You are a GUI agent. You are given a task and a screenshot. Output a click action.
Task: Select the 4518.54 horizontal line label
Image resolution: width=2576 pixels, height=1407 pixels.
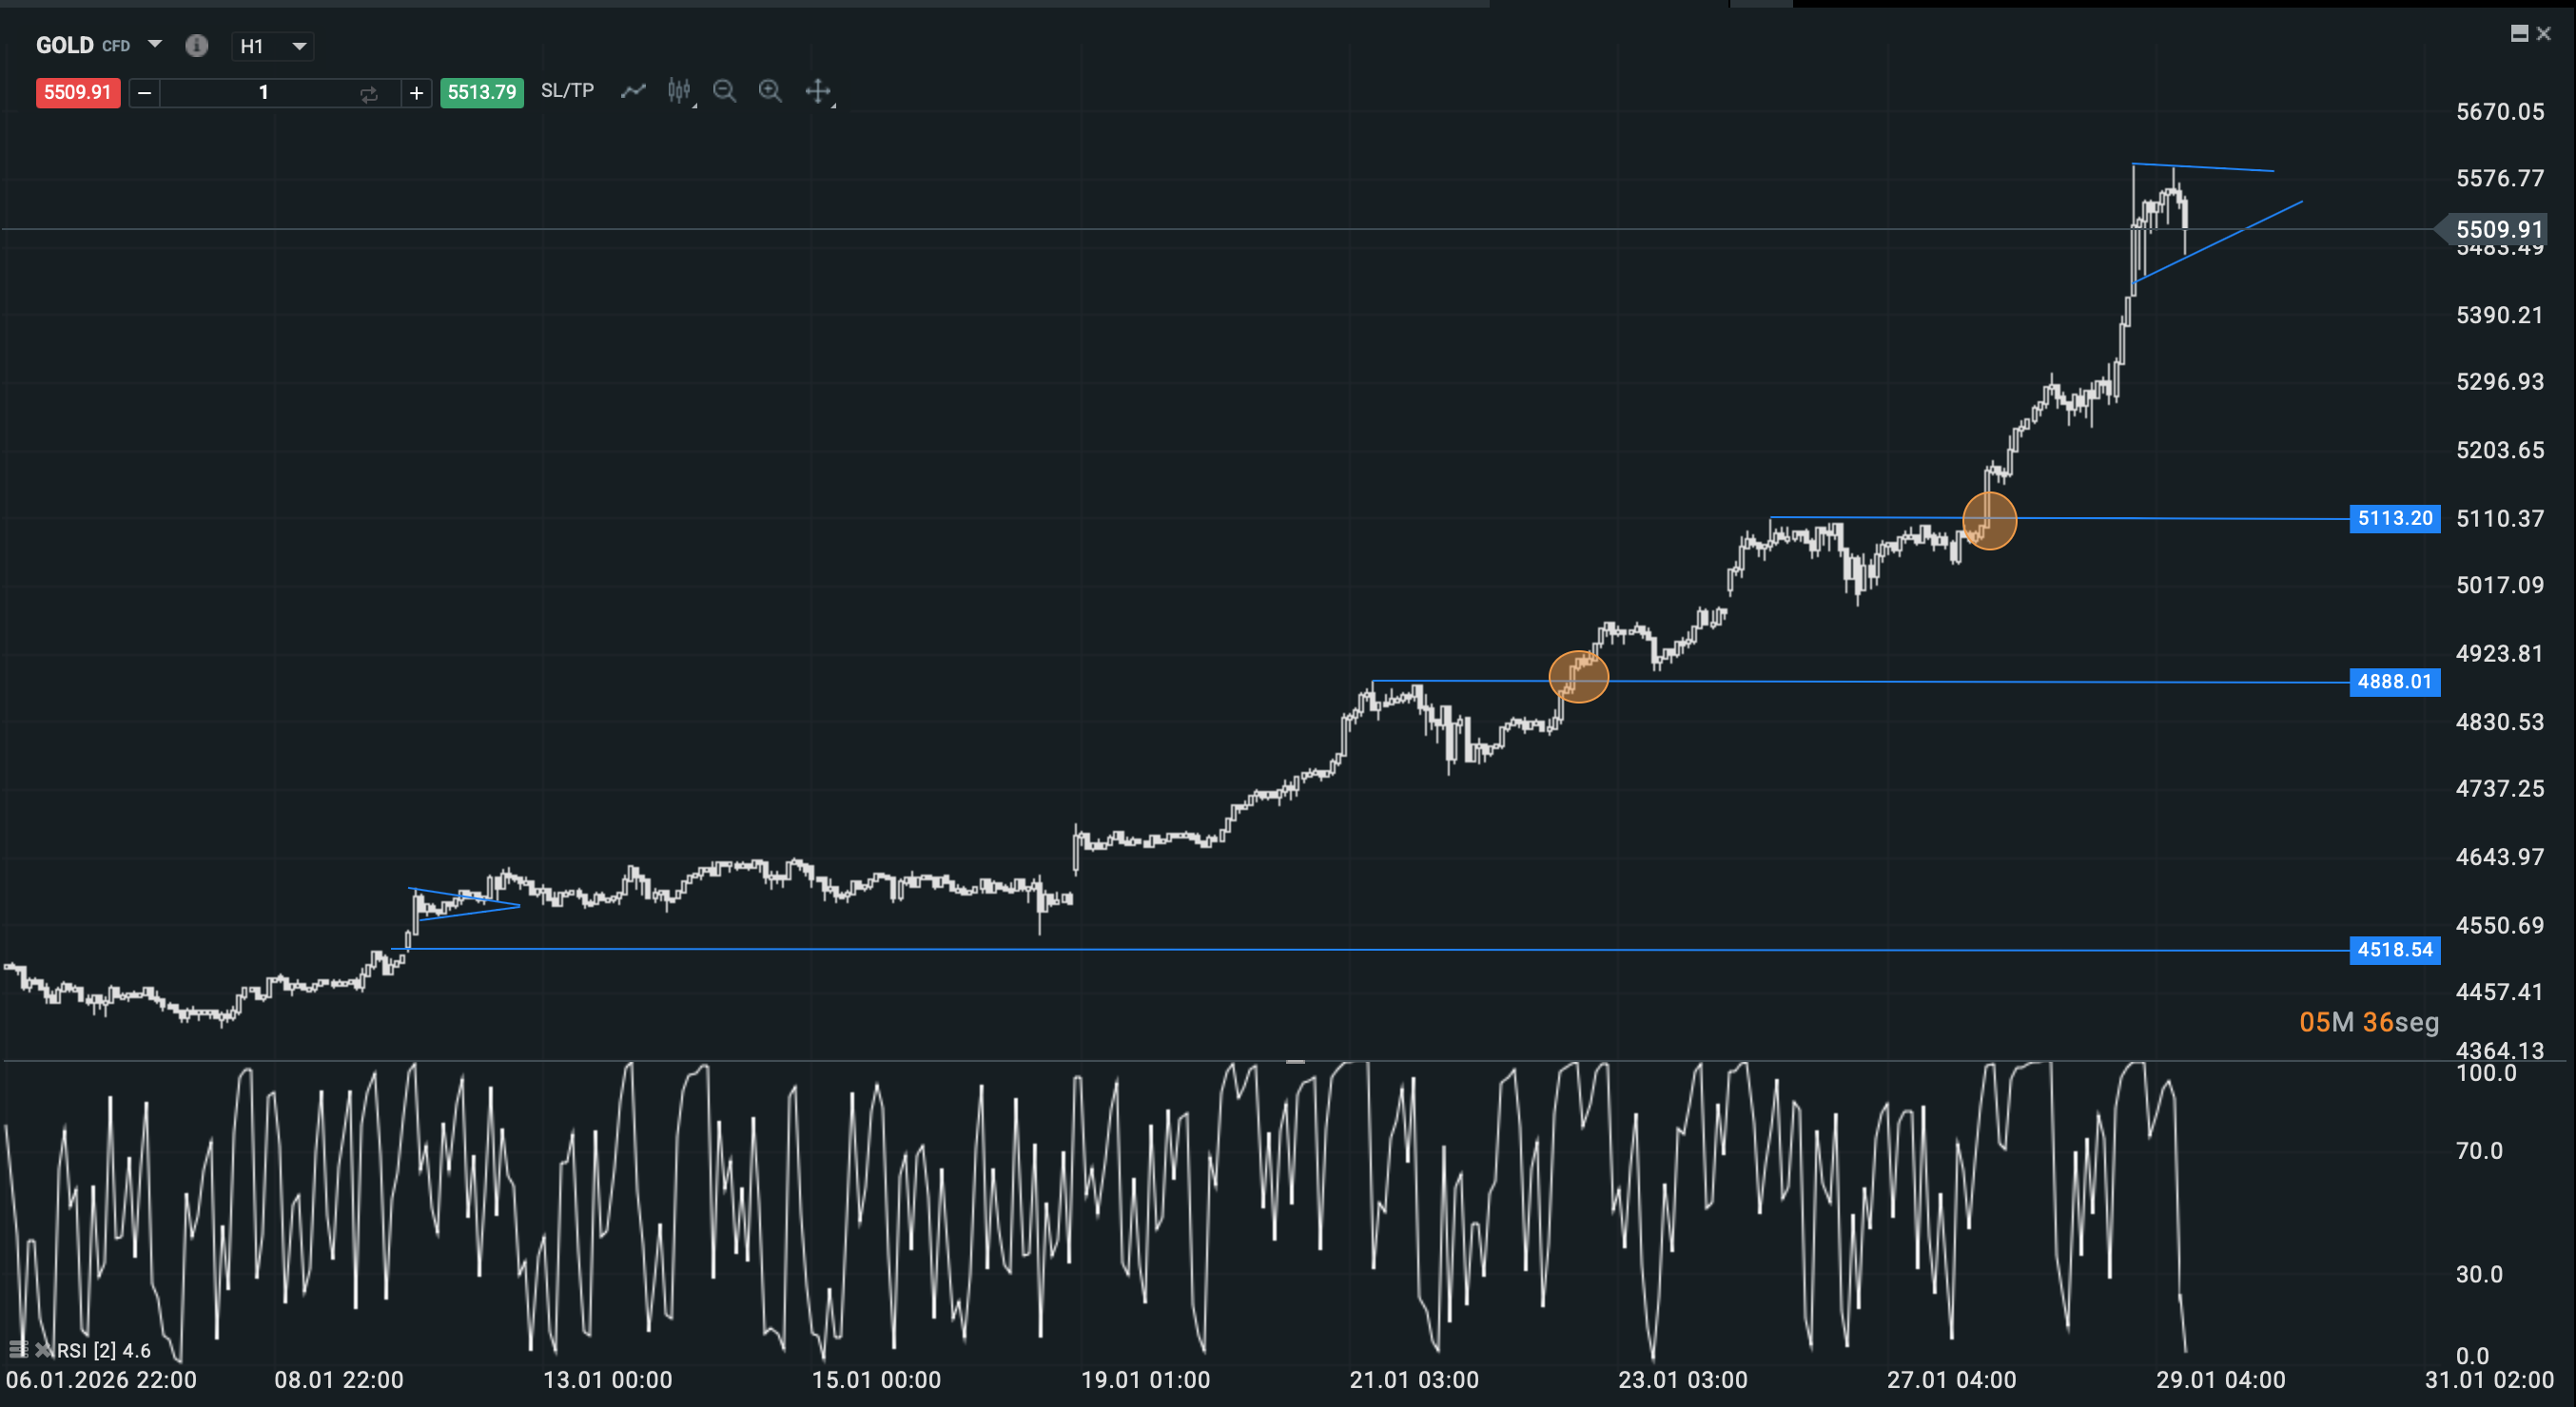pos(2393,950)
